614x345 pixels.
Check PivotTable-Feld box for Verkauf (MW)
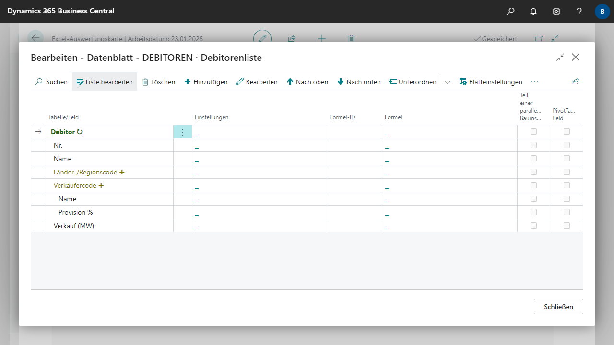[x=567, y=225]
